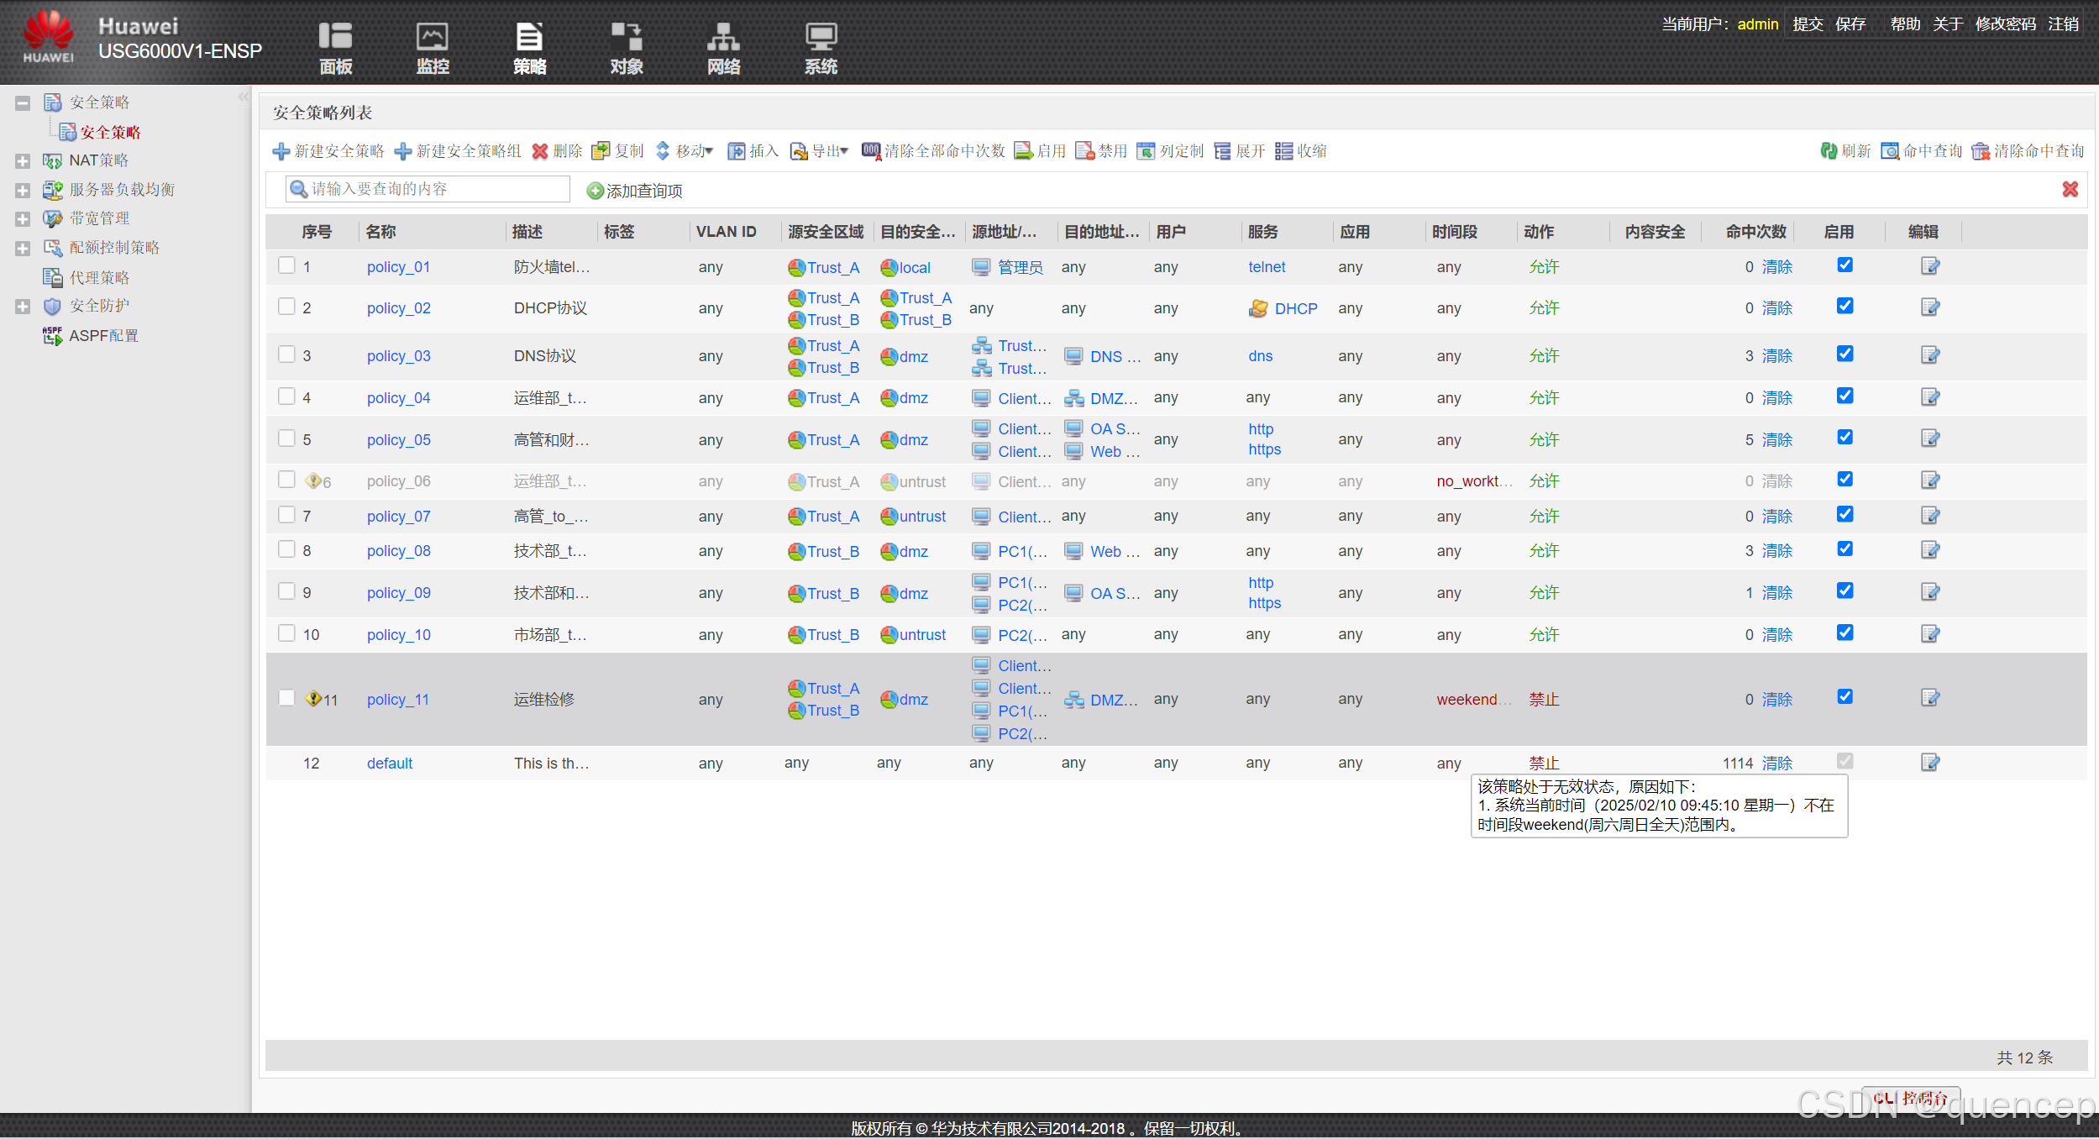The image size is (2099, 1139).
Task: Click the delete (删除) red X icon
Action: [540, 151]
